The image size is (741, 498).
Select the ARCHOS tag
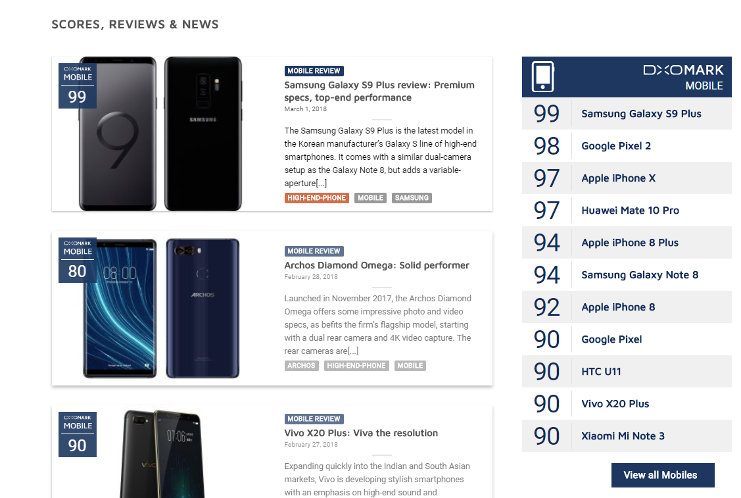pos(302,366)
